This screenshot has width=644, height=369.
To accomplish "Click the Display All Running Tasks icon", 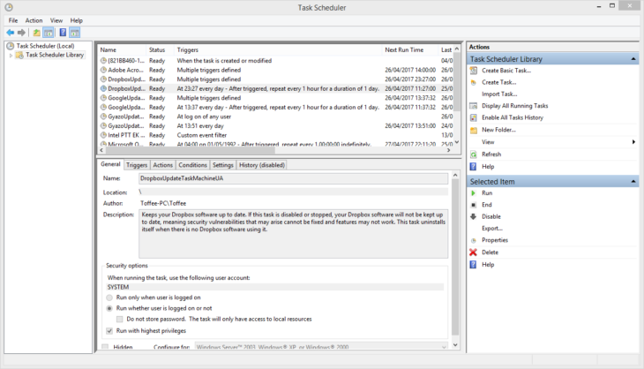I will tap(473, 106).
